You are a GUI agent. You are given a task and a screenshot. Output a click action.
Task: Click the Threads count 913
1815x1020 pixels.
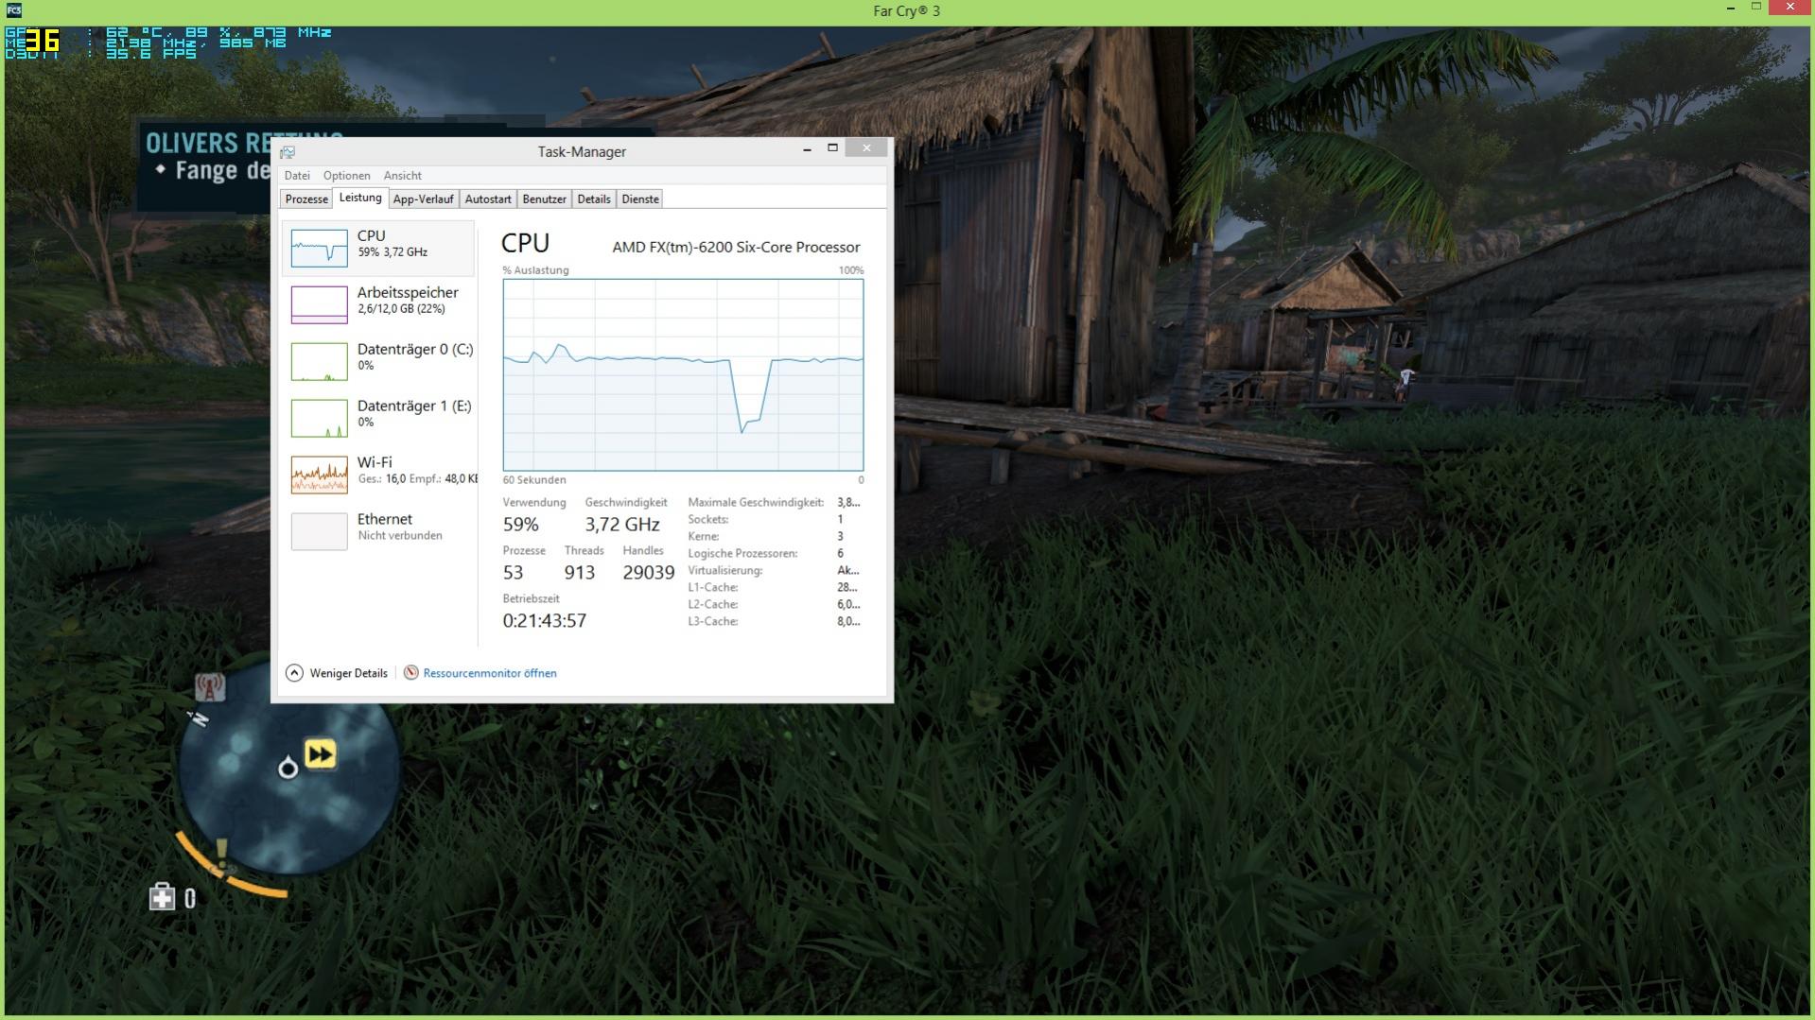(x=580, y=573)
